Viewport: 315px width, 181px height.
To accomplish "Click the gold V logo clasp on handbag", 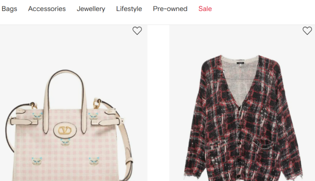I will coord(64,130).
